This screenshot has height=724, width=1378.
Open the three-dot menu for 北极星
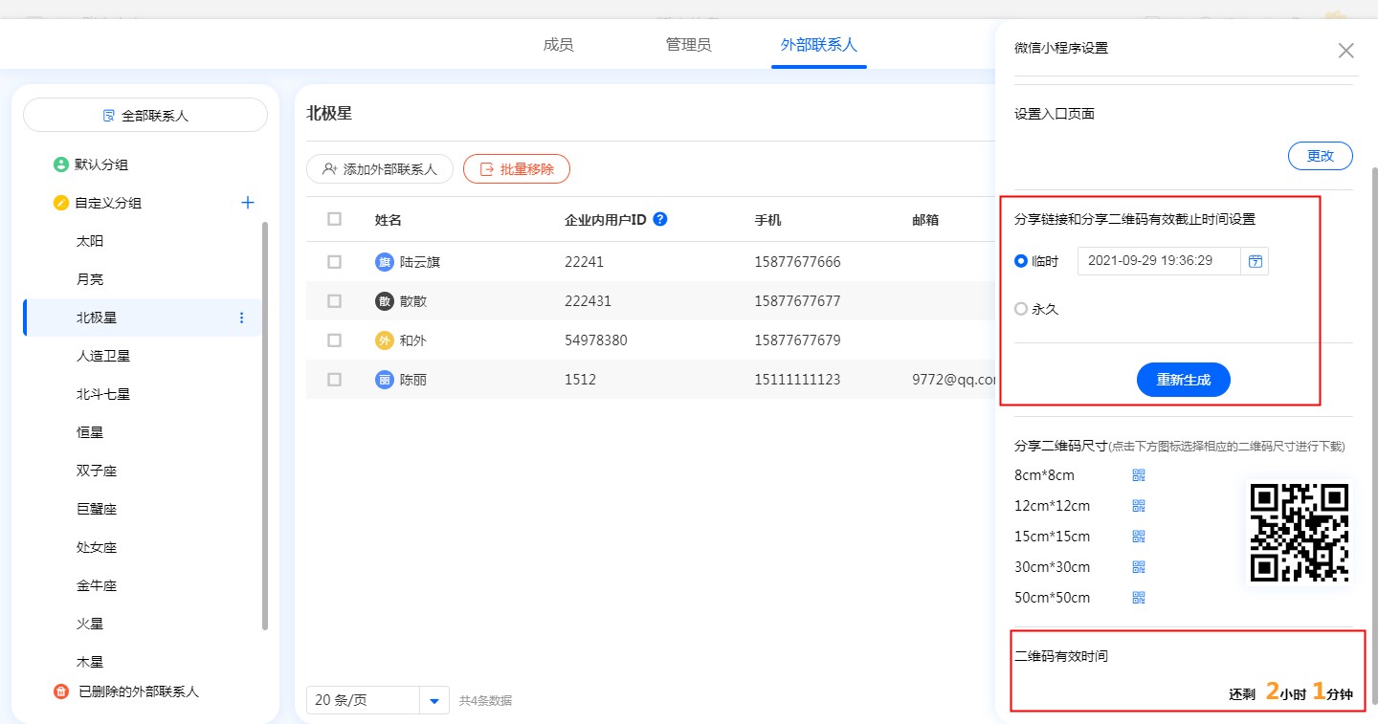241,318
